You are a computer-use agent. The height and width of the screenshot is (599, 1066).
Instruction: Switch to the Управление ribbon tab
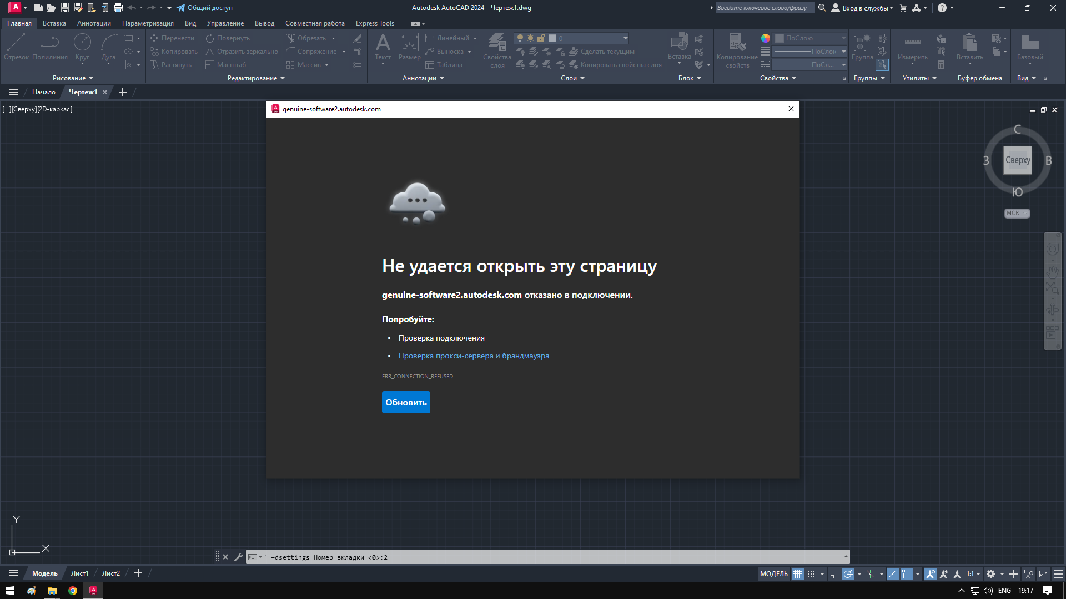coord(225,23)
